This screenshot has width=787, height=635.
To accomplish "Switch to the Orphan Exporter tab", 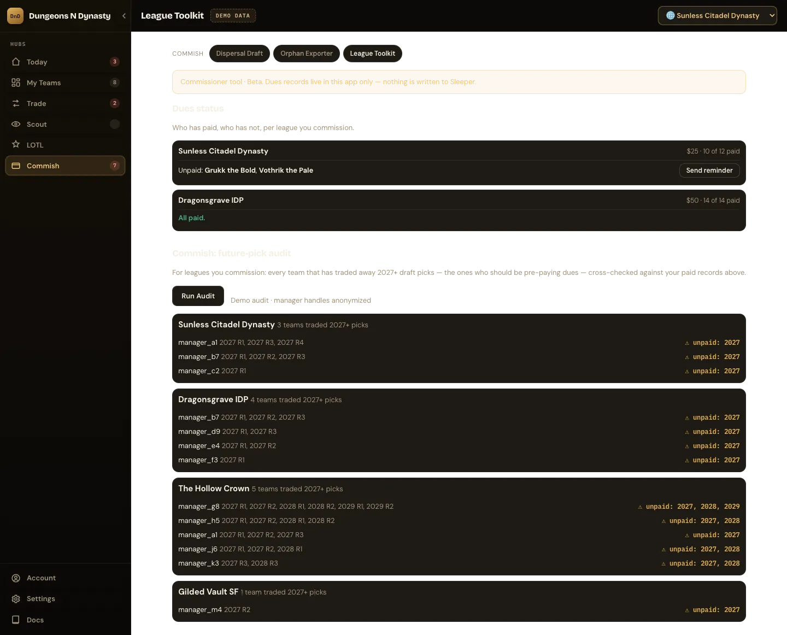I will coord(307,54).
